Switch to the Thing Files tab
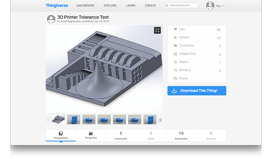The width and height of the screenshot is (272, 159). click(x=91, y=136)
